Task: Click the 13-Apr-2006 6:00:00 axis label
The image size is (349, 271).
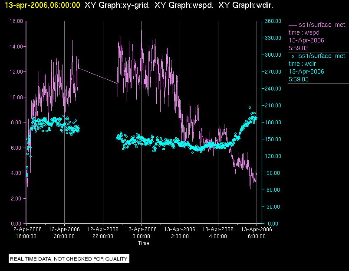Action: tap(257, 232)
